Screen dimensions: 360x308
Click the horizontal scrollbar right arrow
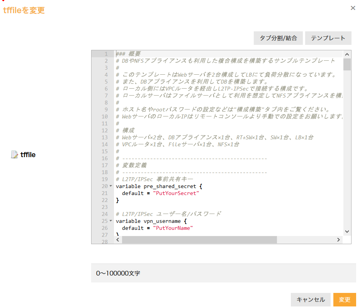(339, 240)
